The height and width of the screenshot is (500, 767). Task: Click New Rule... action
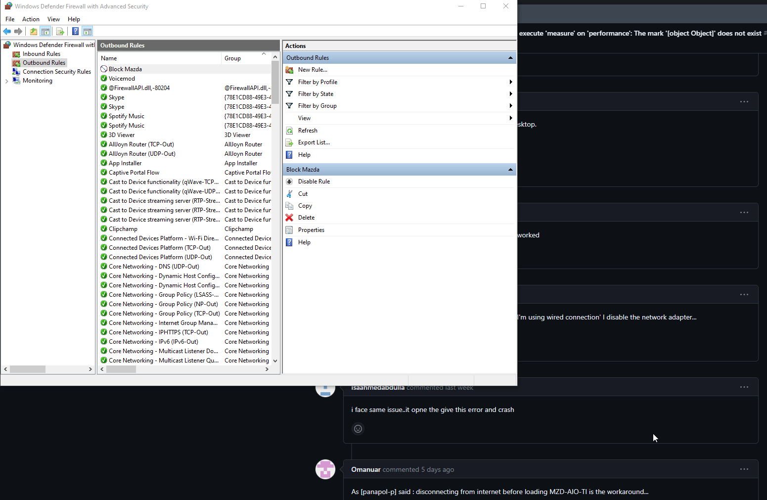pos(313,70)
